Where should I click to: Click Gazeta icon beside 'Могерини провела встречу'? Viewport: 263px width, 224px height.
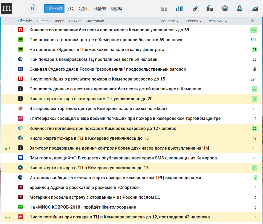pos(21,197)
